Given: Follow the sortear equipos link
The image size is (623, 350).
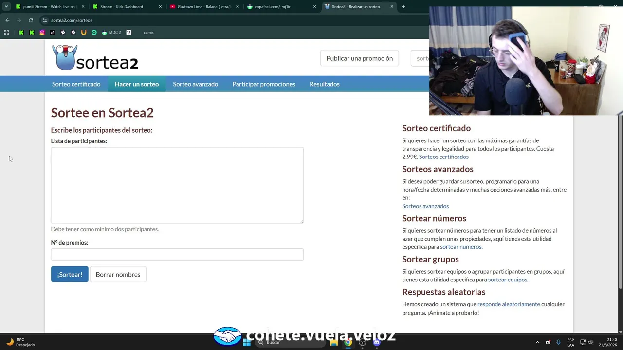Looking at the screenshot, I should (x=508, y=280).
